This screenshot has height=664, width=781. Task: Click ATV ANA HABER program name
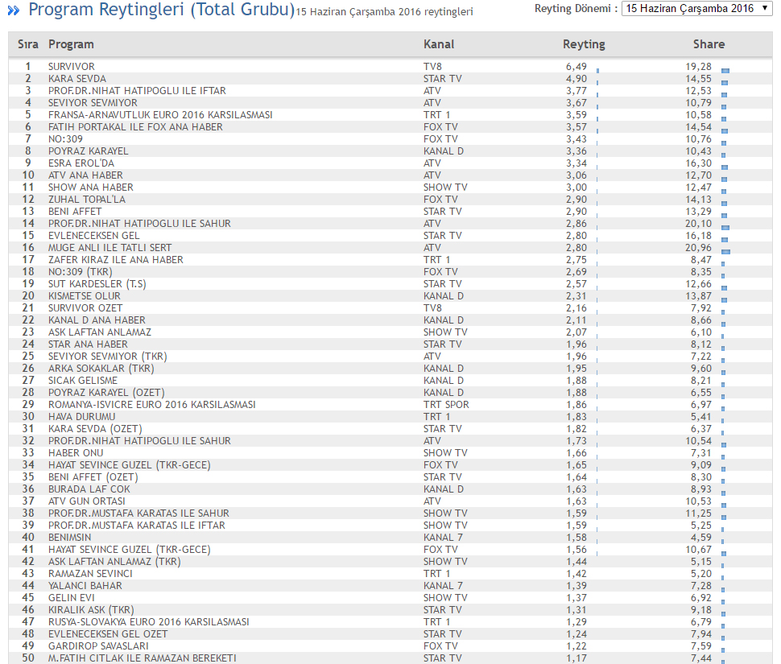click(85, 175)
